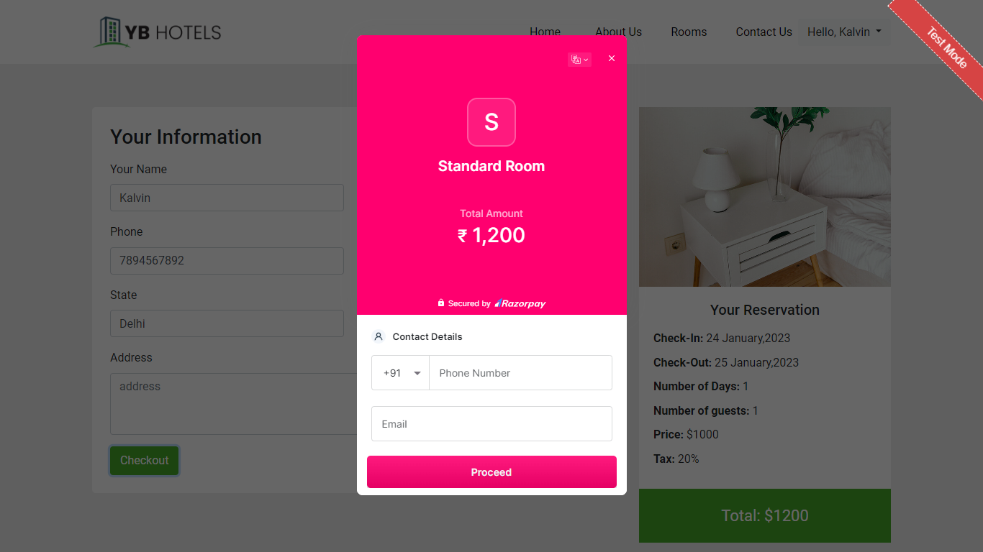Click the Contact Details person icon
The image size is (983, 552).
pos(379,336)
